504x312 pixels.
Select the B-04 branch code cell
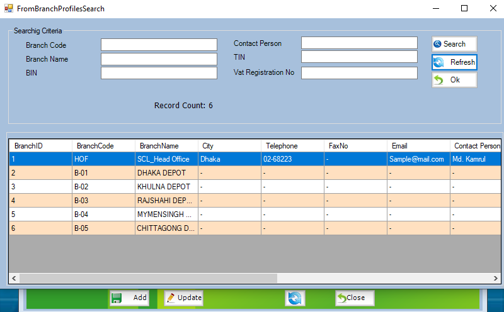pos(103,214)
